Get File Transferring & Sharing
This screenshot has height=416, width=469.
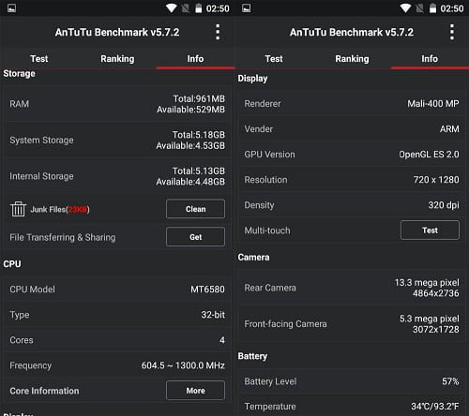[x=195, y=237]
